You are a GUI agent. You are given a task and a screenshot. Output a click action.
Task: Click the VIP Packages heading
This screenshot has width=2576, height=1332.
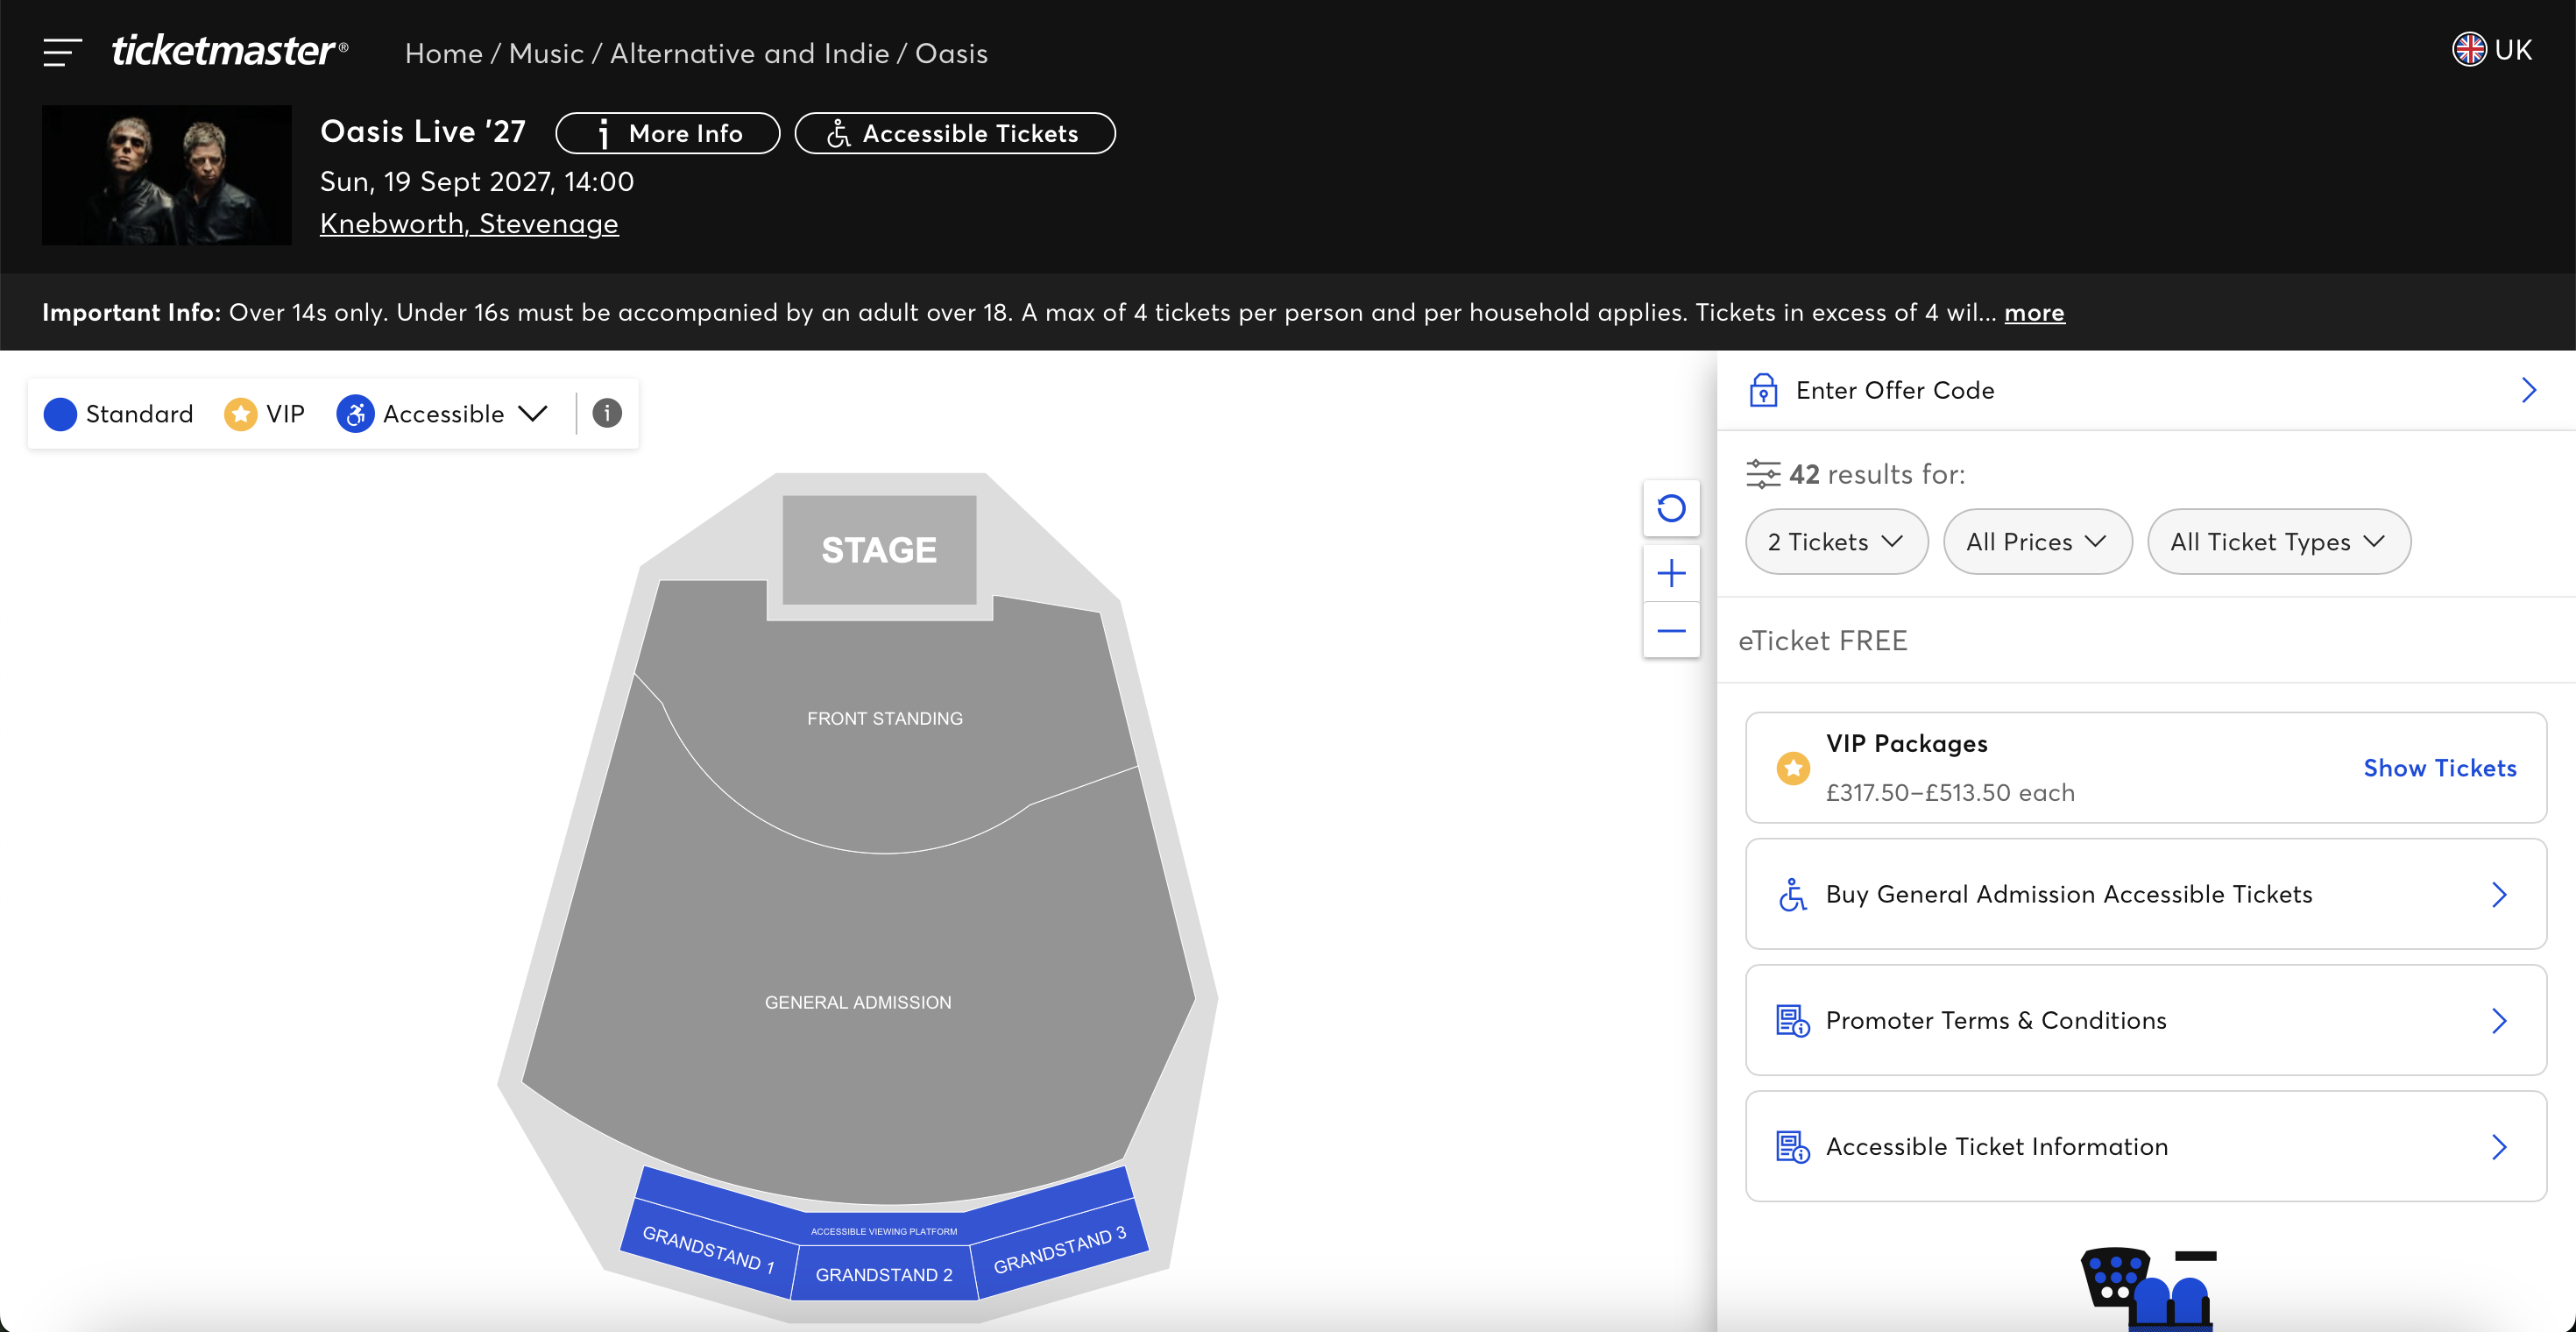coord(1906,743)
